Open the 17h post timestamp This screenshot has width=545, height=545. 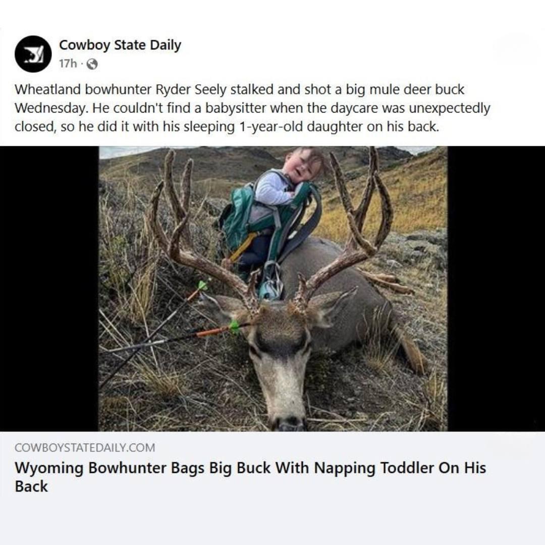point(68,64)
